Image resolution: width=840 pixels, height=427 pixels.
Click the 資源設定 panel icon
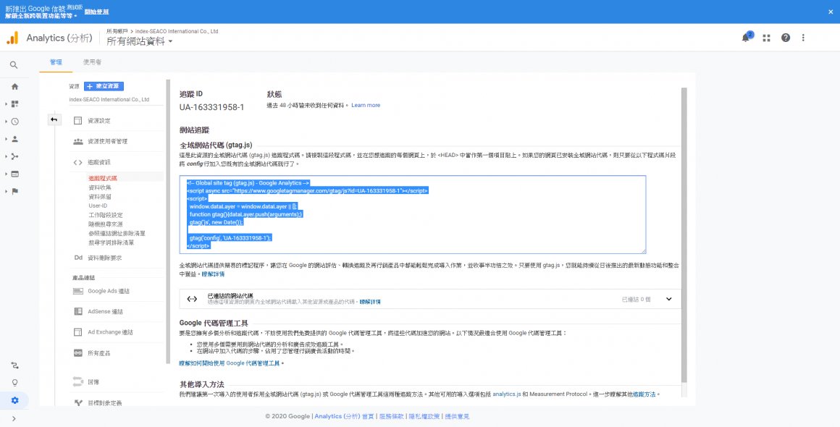pyautogui.click(x=77, y=121)
